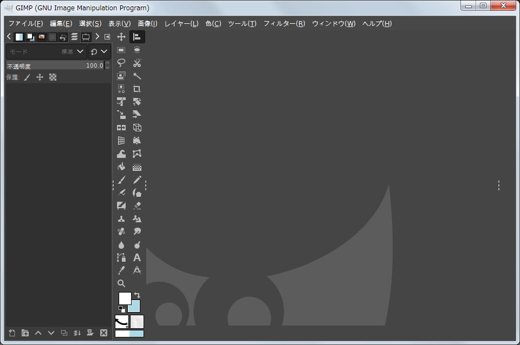
Task: Select the MyPaint Brush tool
Action: point(121,205)
